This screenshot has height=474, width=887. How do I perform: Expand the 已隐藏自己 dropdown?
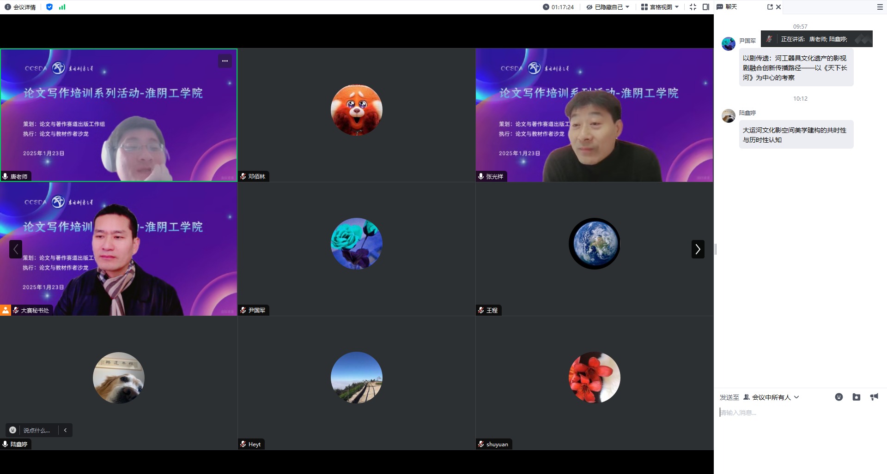tap(608, 7)
